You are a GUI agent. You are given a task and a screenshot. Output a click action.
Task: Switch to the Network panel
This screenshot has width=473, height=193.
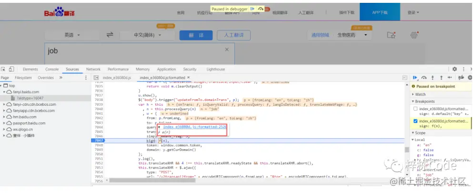coord(93,69)
